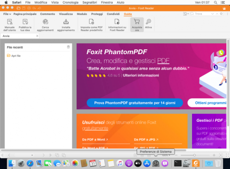Select the Guida ribbon tab
Screen dimensions: 230x169
[x=128, y=14]
